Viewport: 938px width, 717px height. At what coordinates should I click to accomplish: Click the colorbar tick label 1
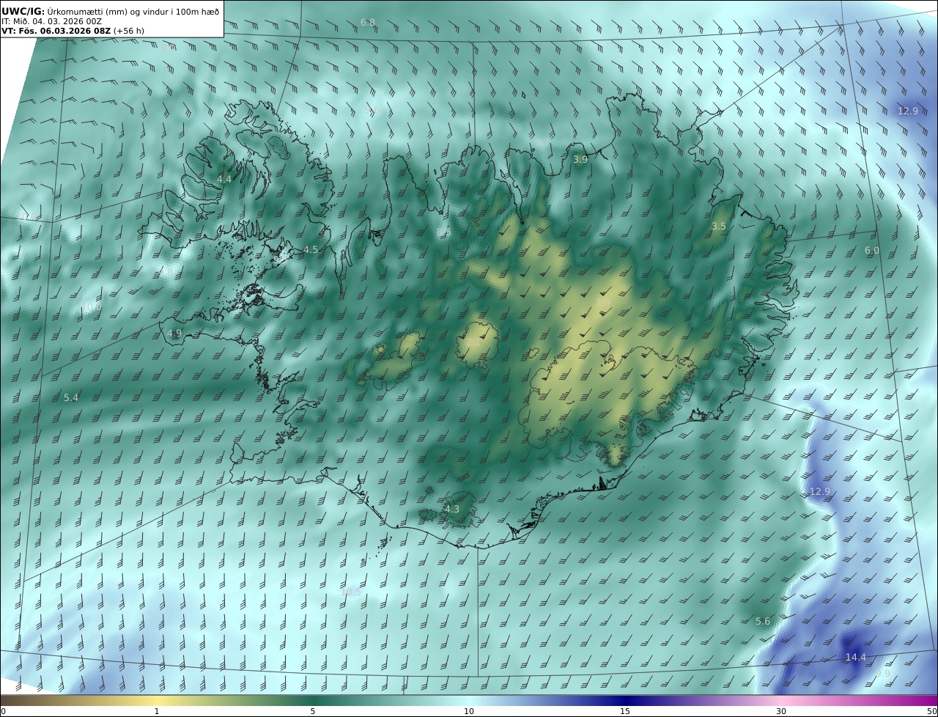(156, 711)
